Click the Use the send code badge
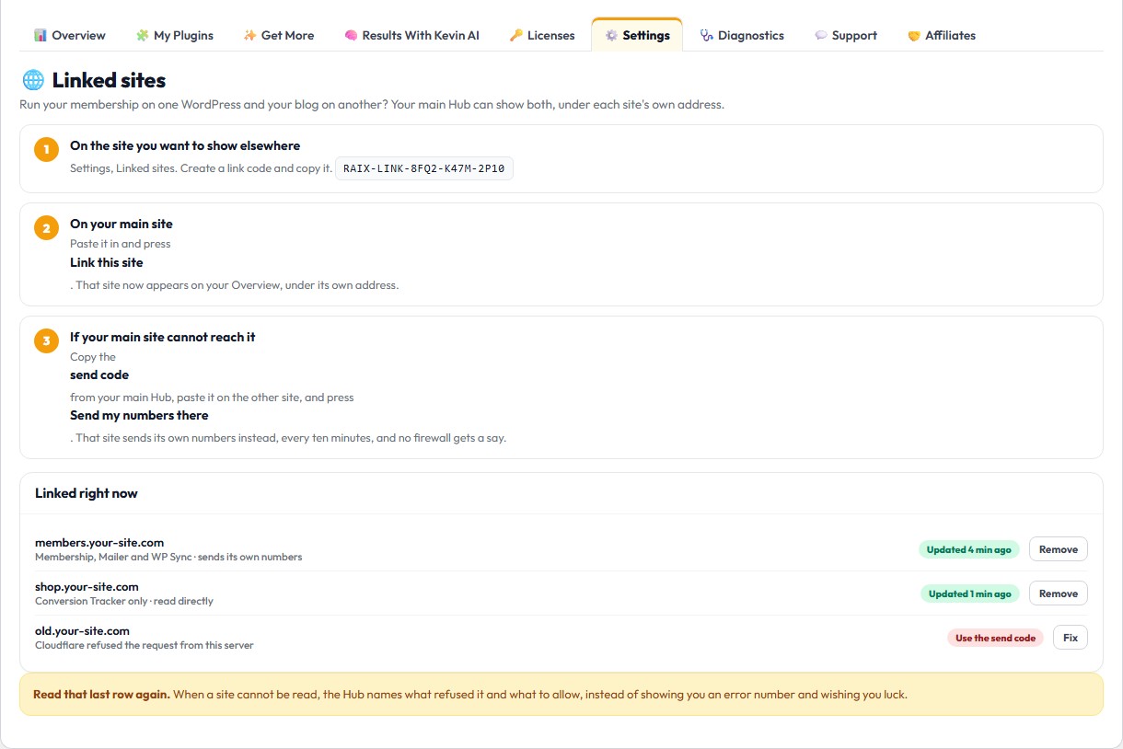Viewport: 1123px width, 749px height. [x=995, y=638]
